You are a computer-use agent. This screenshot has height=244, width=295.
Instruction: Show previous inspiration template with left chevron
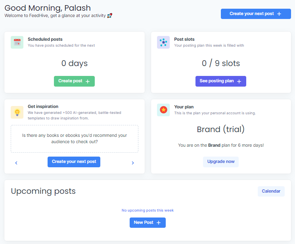click(16, 163)
